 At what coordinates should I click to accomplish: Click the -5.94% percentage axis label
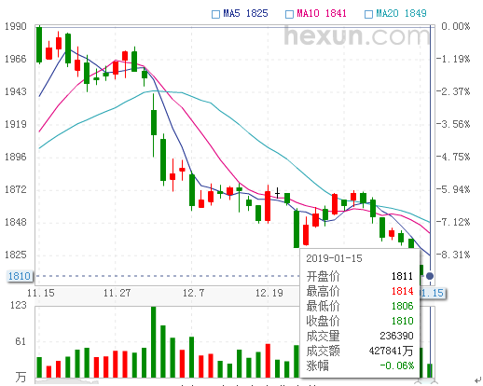pyautogui.click(x=453, y=189)
